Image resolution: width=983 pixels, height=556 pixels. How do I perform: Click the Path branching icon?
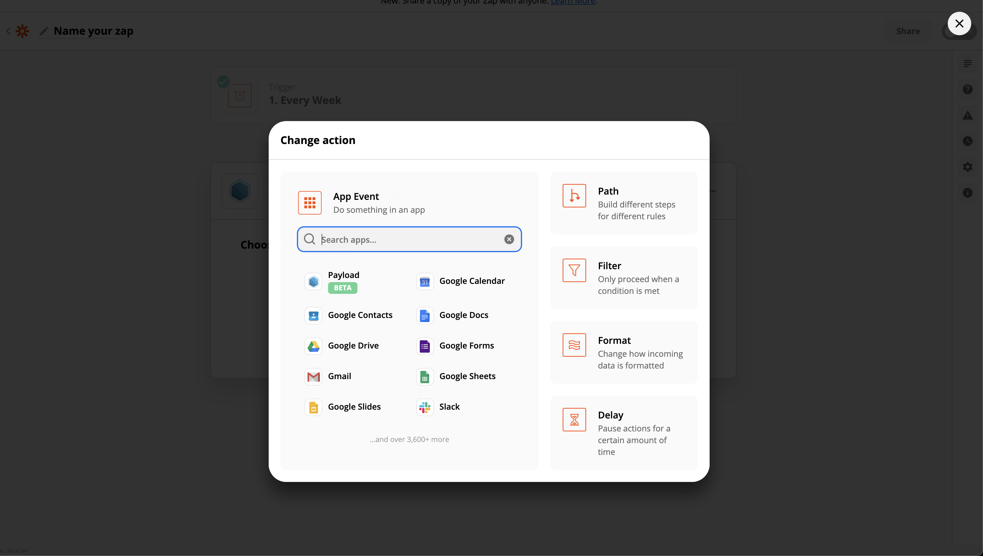[x=574, y=196]
